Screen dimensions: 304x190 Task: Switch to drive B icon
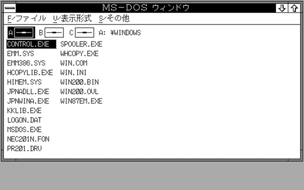51,33
